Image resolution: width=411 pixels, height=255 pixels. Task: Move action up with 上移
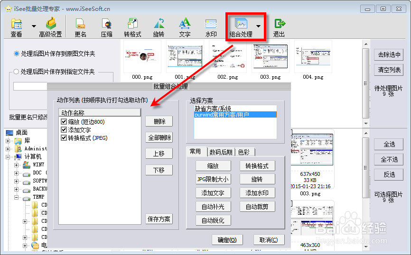(159, 154)
